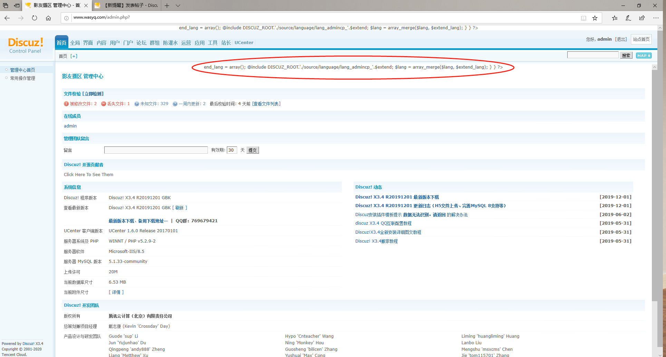Open the reading view icon
The image size is (666, 357).
(583, 18)
